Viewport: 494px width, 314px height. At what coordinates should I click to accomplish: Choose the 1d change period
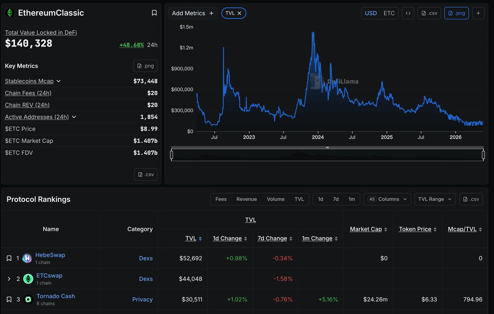pyautogui.click(x=321, y=199)
